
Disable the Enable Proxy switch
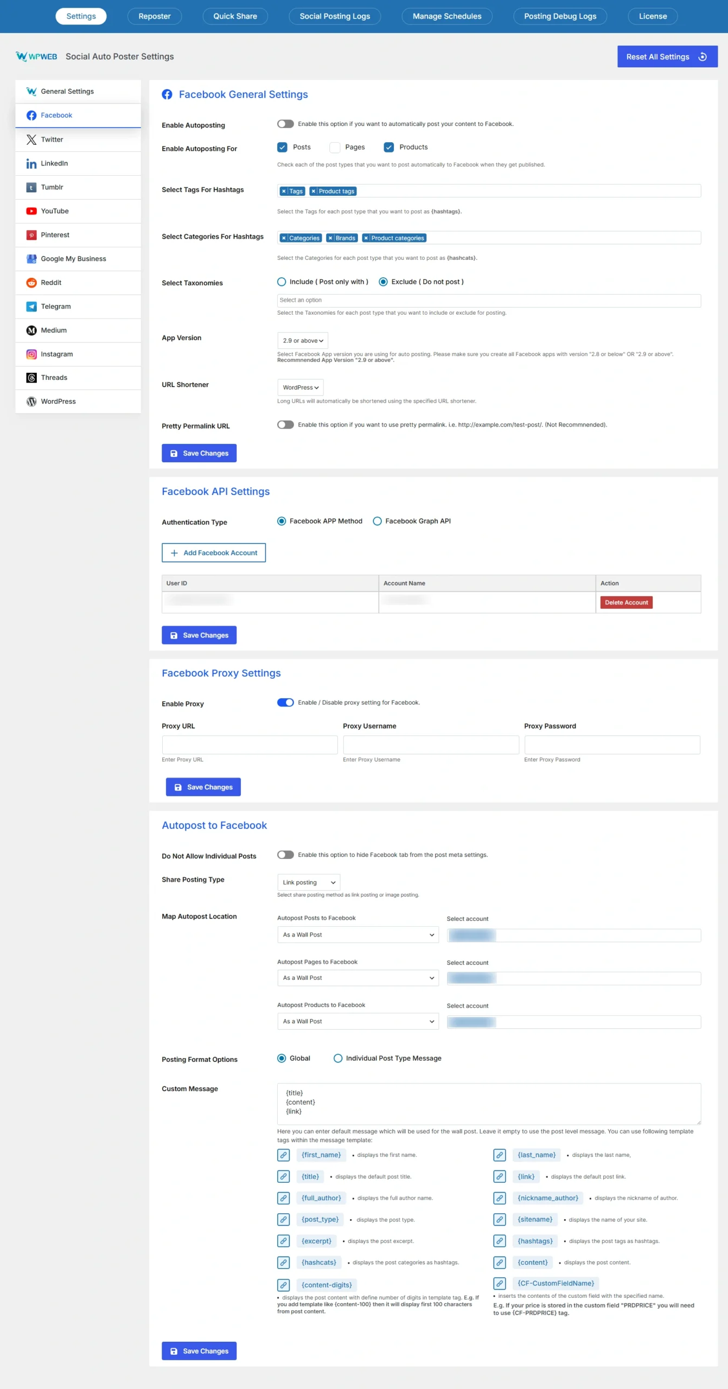285,703
